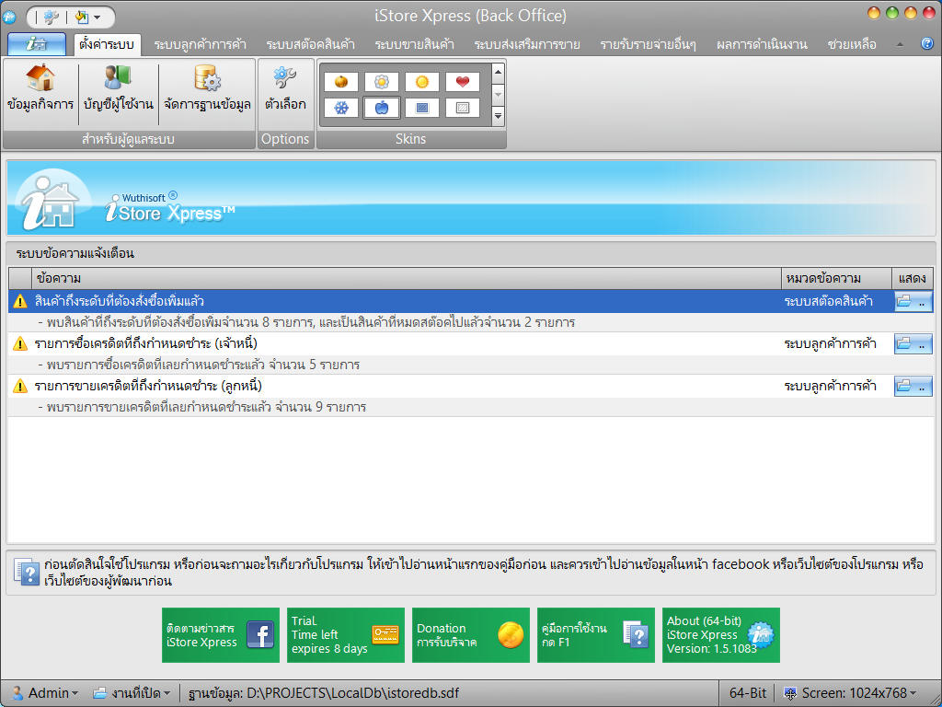The image size is (942, 707).
Task: Select the gray square skin
Action: 463,109
